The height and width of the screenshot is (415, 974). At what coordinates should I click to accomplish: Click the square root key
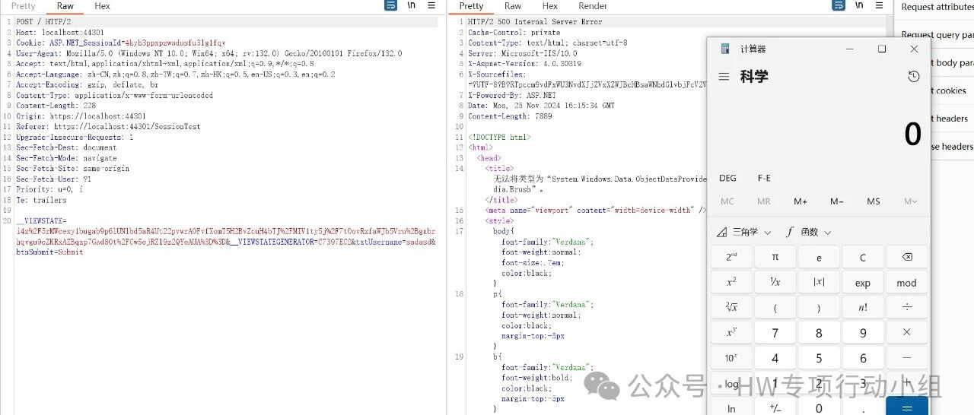pos(731,308)
